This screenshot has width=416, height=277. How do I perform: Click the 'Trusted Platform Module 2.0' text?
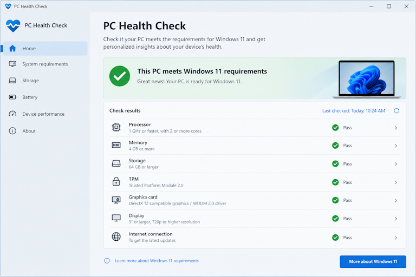coord(156,186)
